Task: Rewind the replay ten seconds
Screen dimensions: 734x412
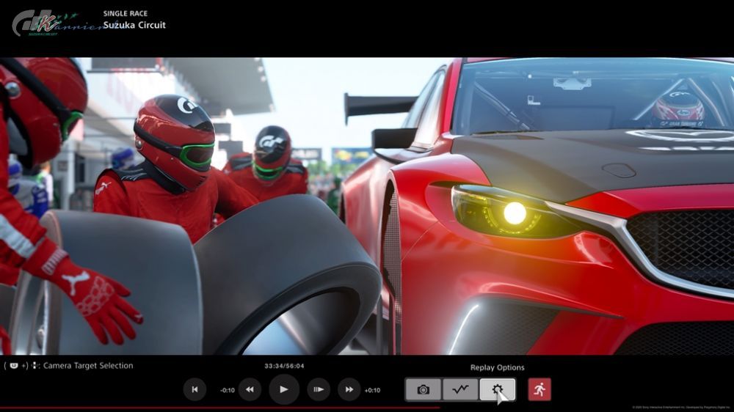Action: (250, 389)
